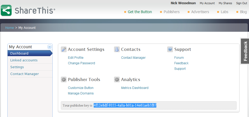Click the Edit Profile link
The width and height of the screenshot is (249, 117).
click(x=76, y=58)
